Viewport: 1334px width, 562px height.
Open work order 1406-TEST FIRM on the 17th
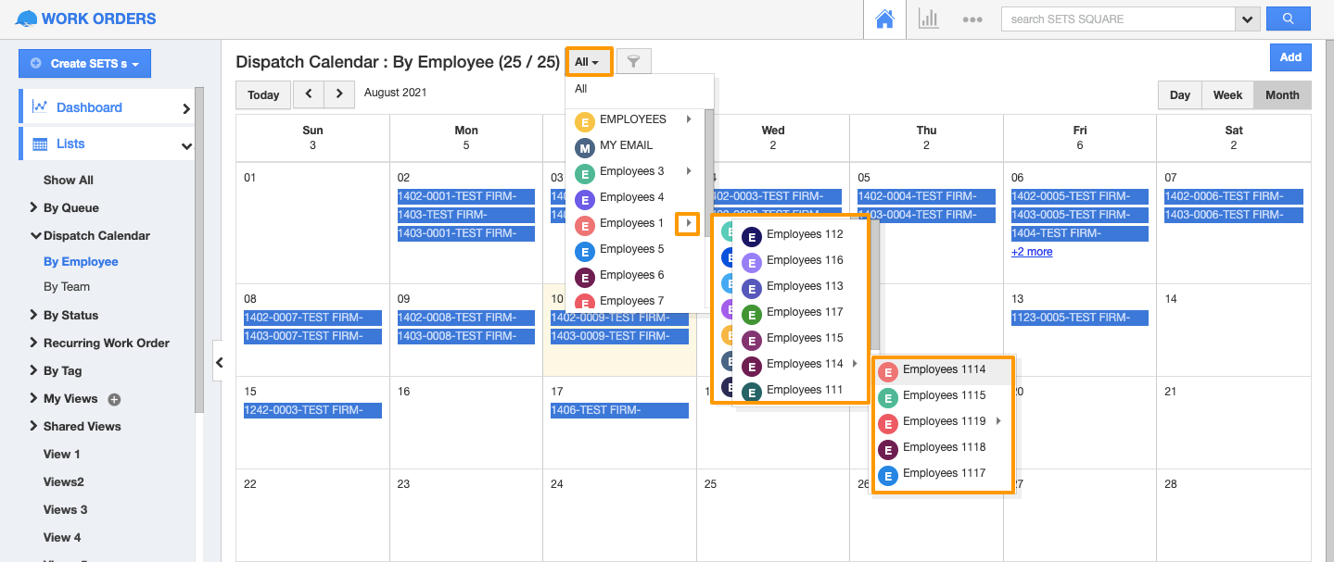pos(619,411)
